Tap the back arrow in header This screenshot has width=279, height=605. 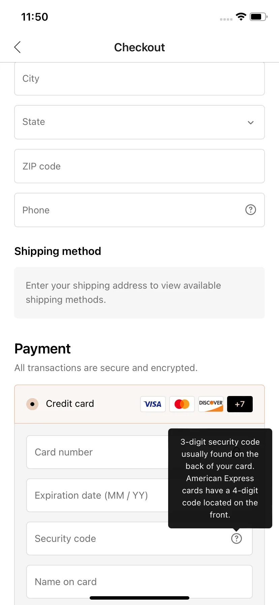click(18, 47)
